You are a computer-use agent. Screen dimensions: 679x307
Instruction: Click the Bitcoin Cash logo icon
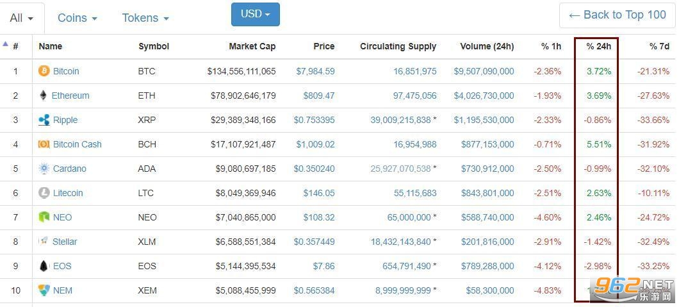click(x=44, y=144)
